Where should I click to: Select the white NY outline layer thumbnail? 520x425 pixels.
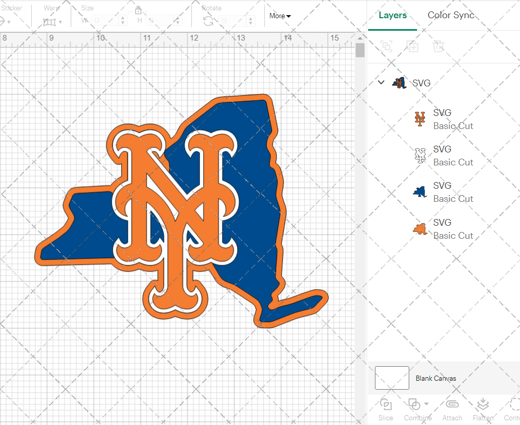[420, 155]
